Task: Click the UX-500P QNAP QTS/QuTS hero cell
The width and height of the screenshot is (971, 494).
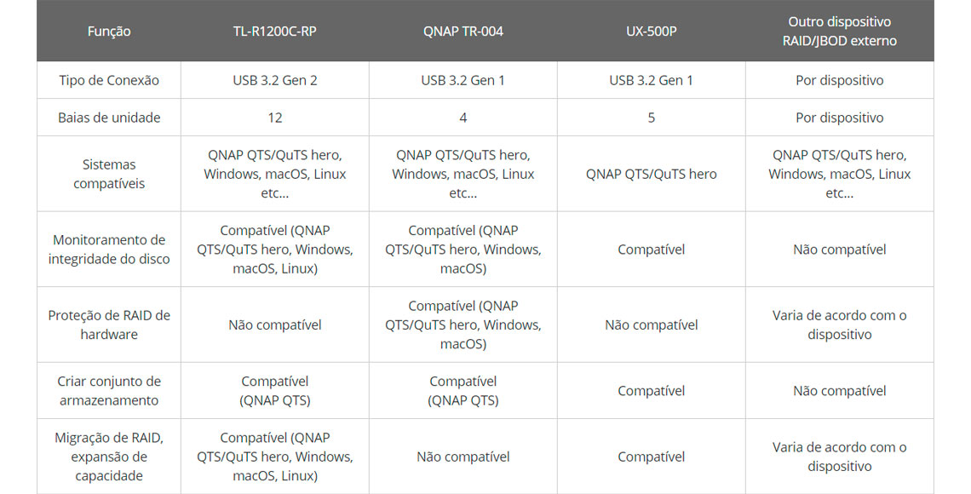Action: [x=651, y=174]
